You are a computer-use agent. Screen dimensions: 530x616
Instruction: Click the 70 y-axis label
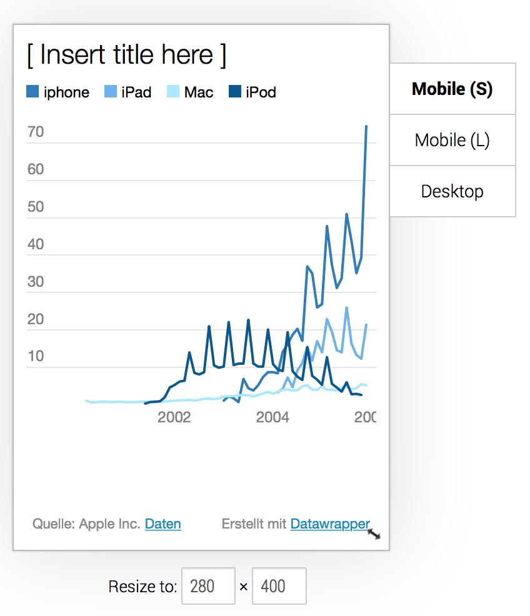pos(36,132)
